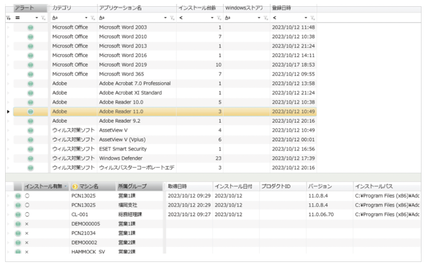This screenshot has width=427, height=269.
Task: Sort by the インストール台数 column header
Action: [x=200, y=8]
